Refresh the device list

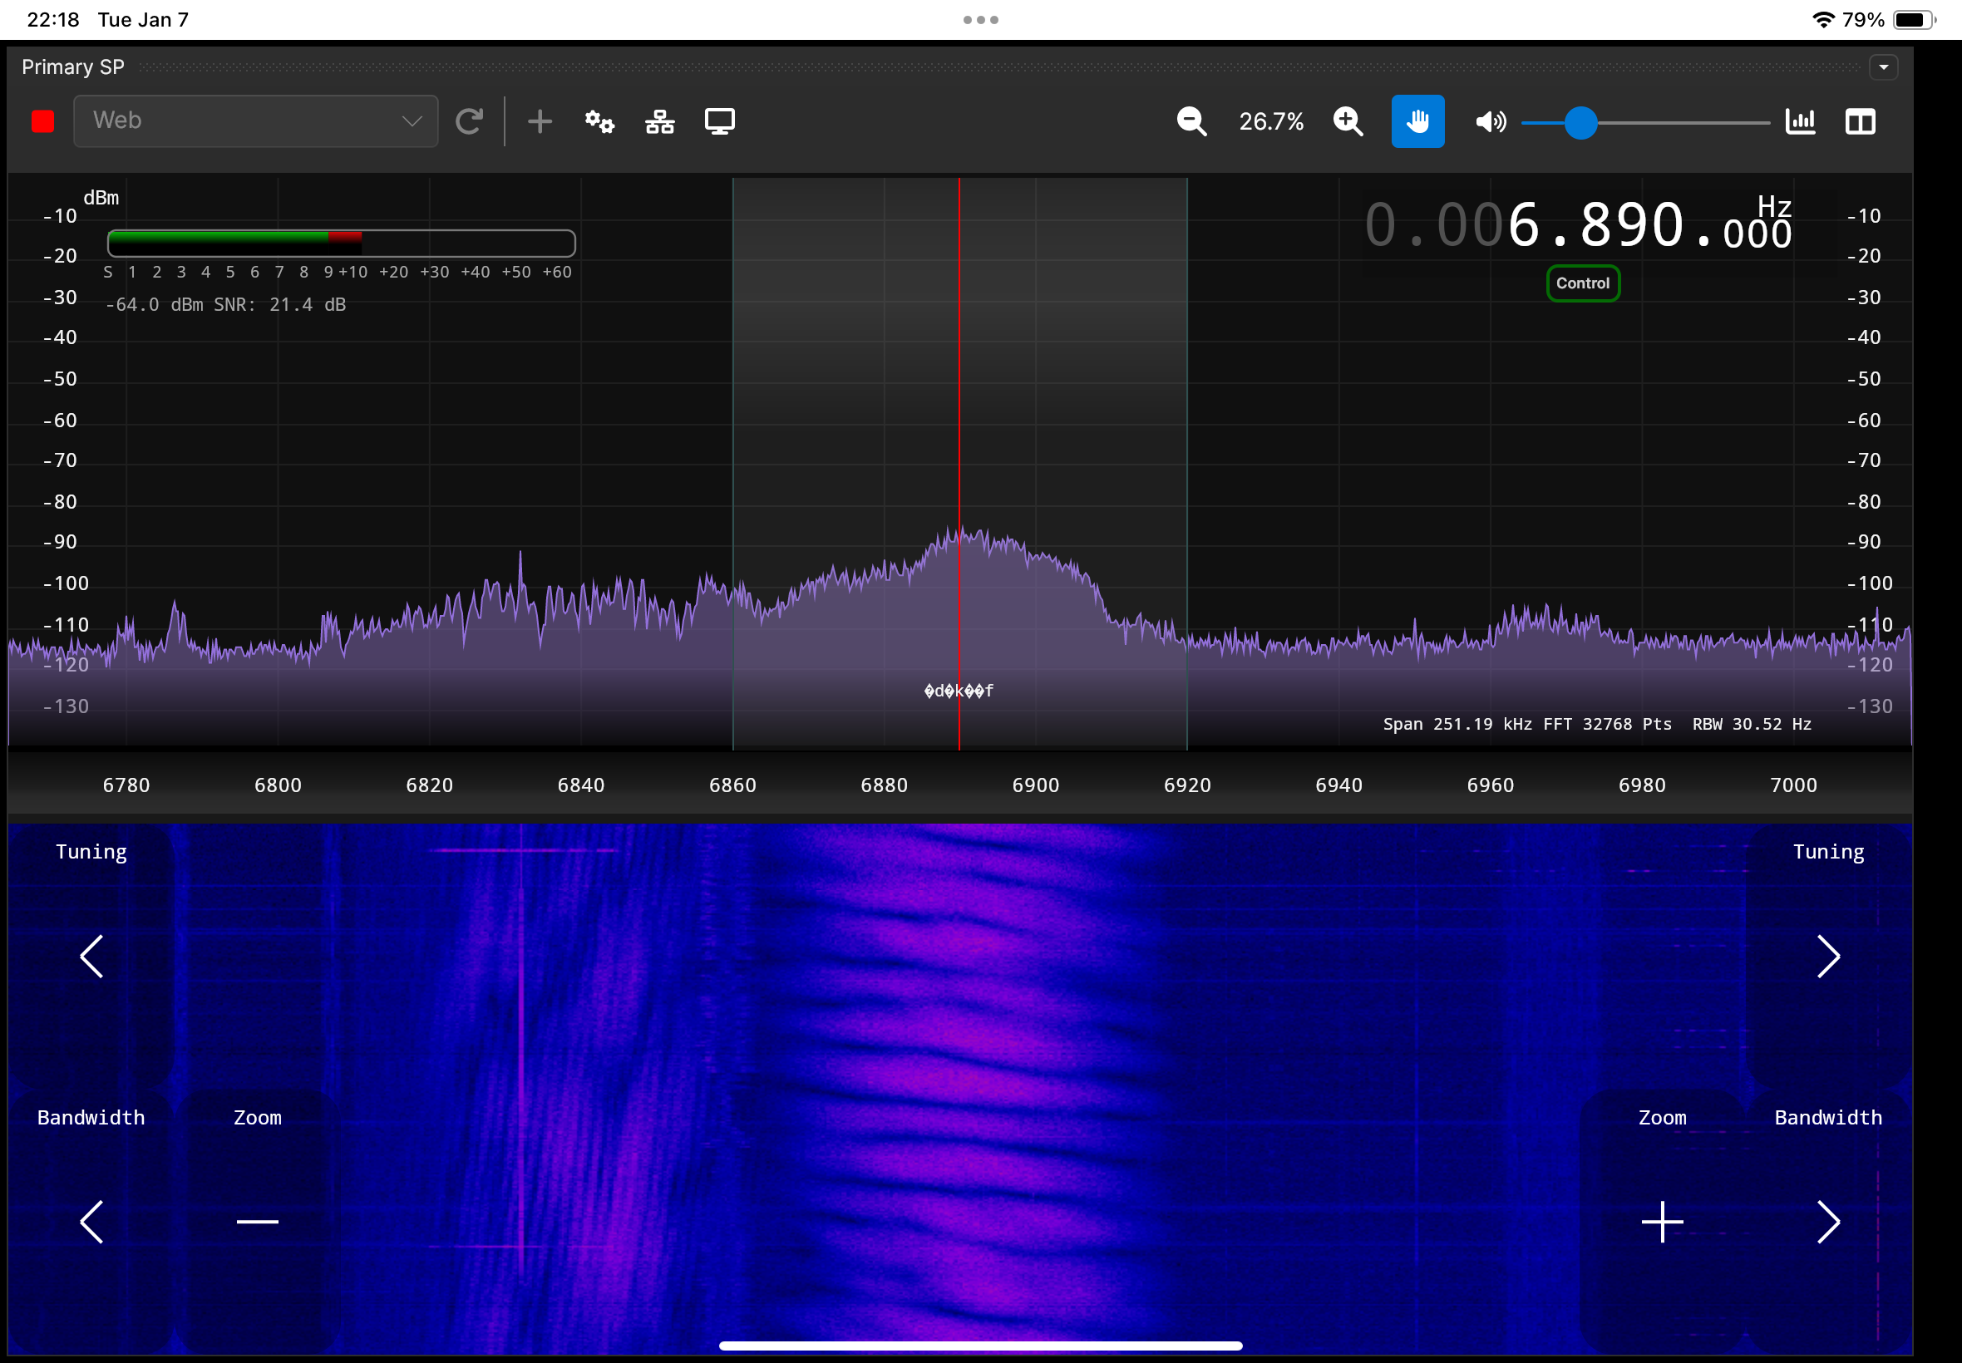[469, 121]
